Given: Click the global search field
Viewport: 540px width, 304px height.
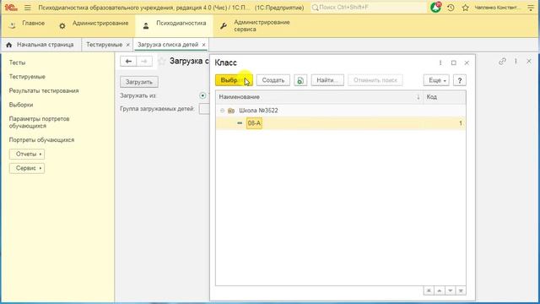Looking at the screenshot, I should point(369,8).
